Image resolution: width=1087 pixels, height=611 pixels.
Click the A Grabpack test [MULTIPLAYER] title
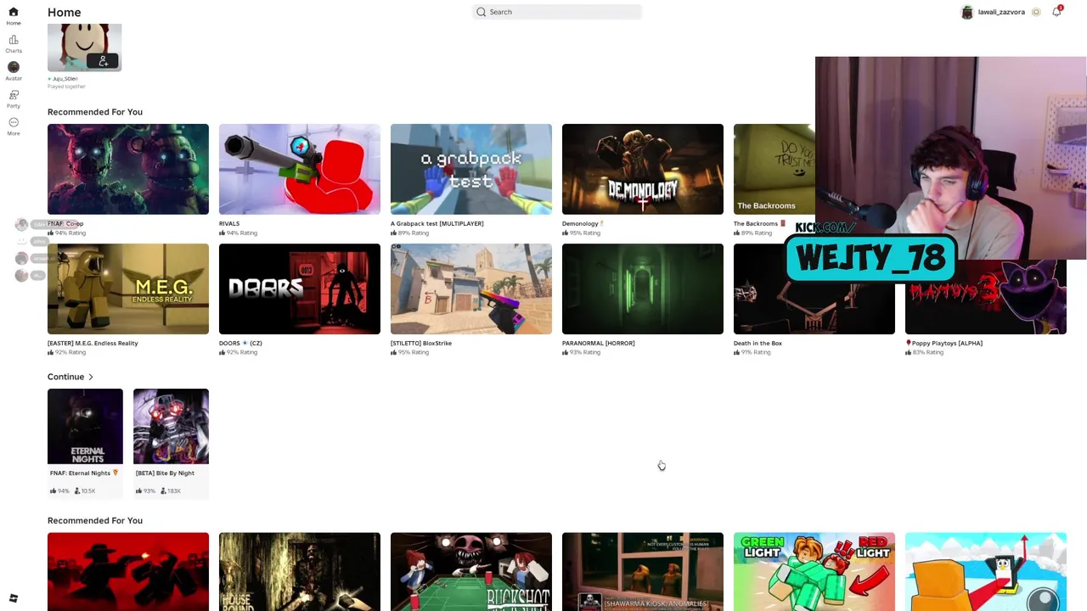point(437,224)
